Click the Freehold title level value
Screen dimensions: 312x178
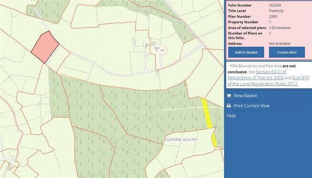click(x=276, y=11)
